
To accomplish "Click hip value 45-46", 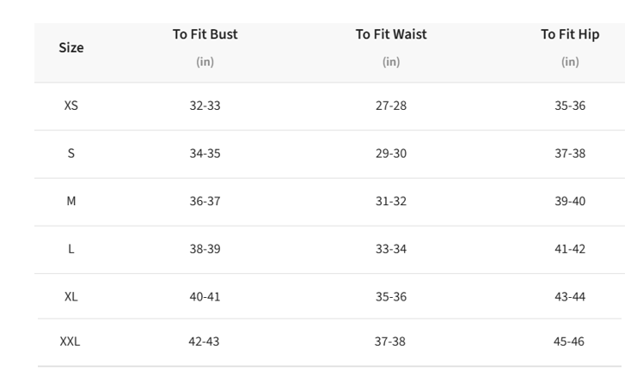I will (569, 342).
